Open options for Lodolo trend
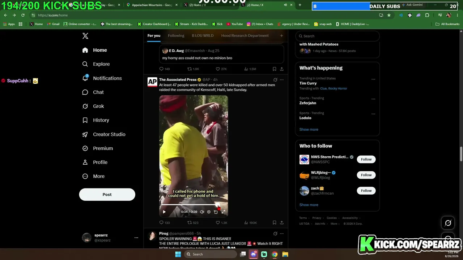 pyautogui.click(x=373, y=114)
